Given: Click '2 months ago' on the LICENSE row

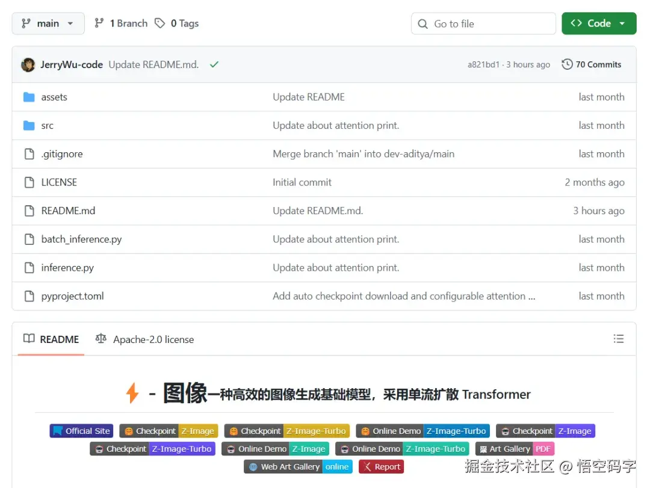Looking at the screenshot, I should 595,182.
